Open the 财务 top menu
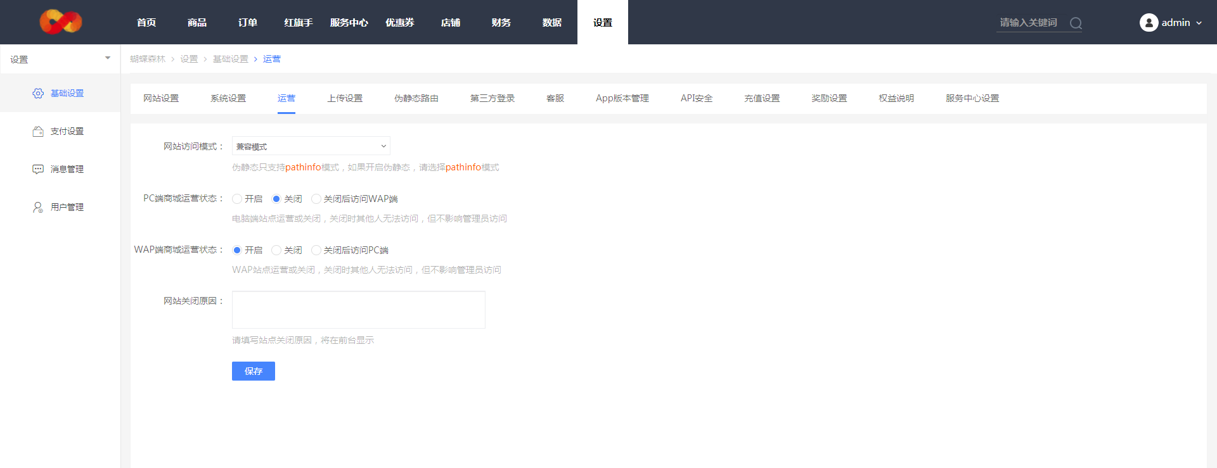The height and width of the screenshot is (468, 1217). click(501, 23)
